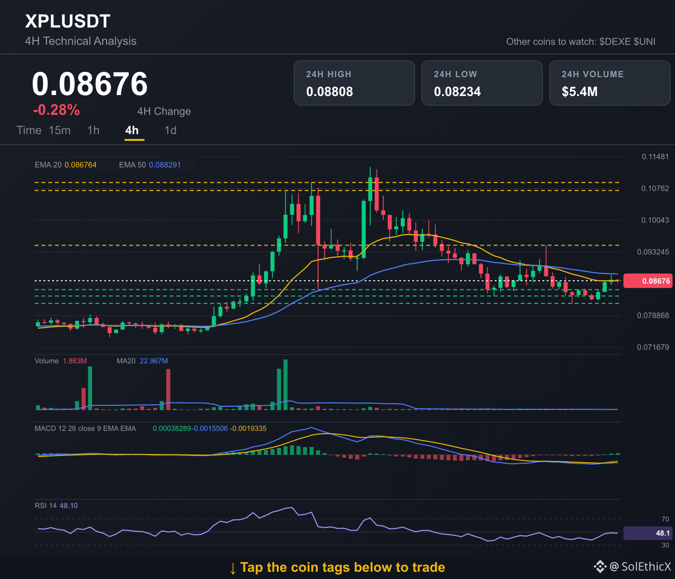The height and width of the screenshot is (579, 675).
Task: Click the 'MACD 12 26 close 9 EMA EMA' label
Action: coord(85,428)
